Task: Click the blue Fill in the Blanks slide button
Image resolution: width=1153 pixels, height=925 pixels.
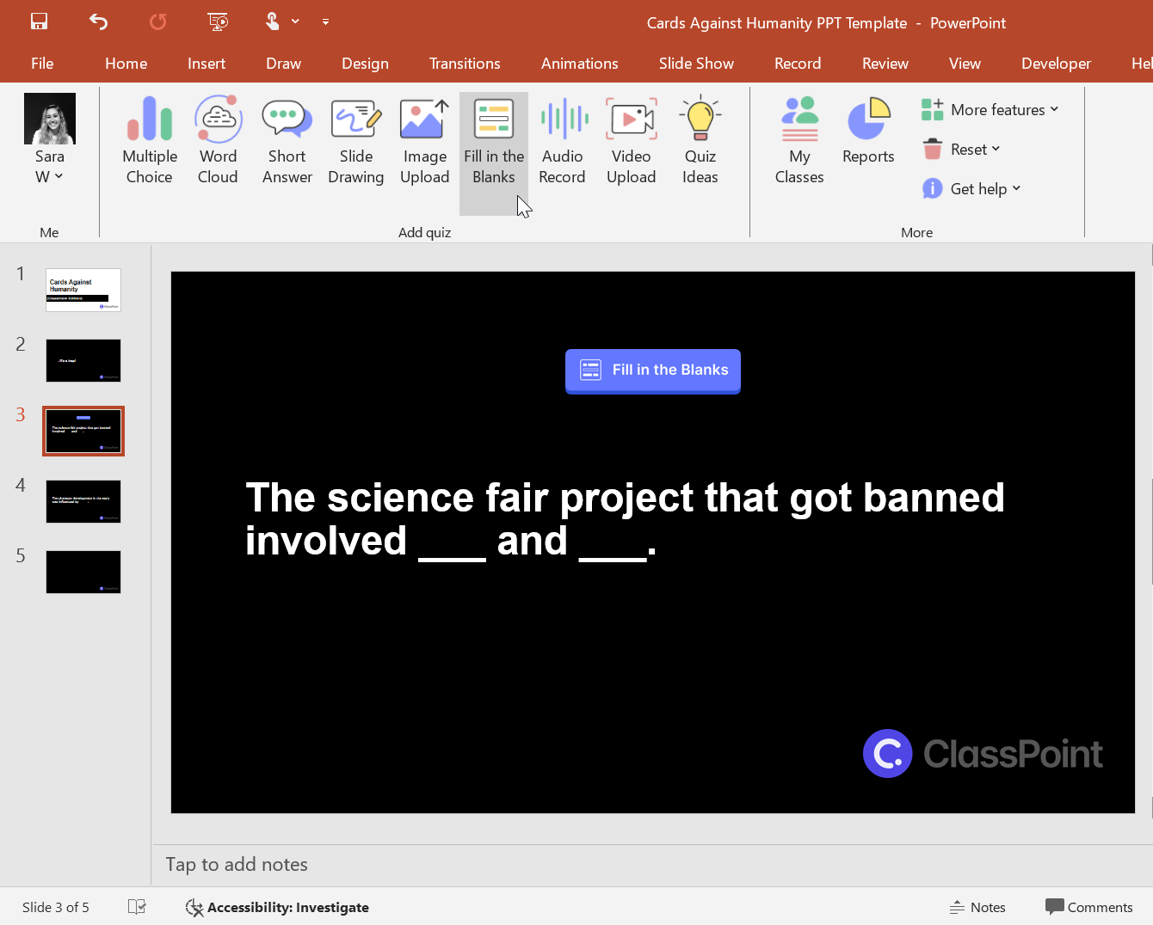Action: coord(653,371)
